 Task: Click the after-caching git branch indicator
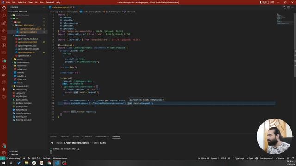point(13,158)
